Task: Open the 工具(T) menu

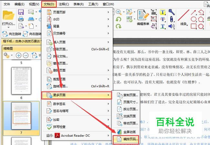Action: click(93, 4)
